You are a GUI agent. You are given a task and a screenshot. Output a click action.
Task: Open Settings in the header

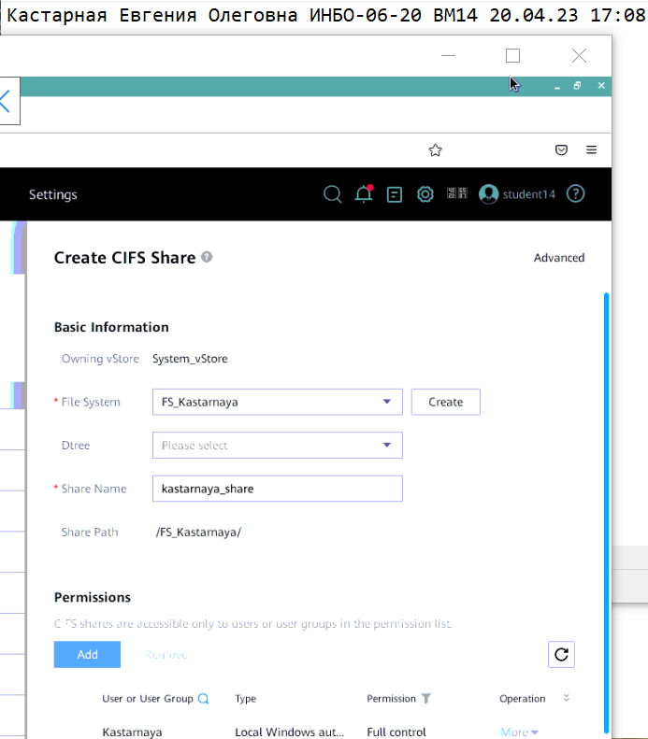tap(52, 194)
